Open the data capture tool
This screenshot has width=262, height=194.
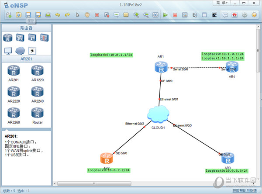coord(185,15)
